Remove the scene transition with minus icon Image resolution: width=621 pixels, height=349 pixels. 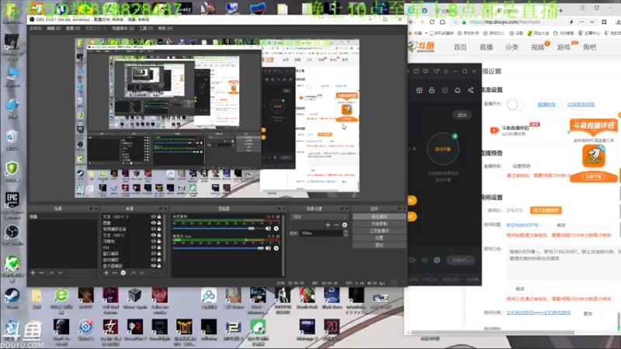(x=336, y=225)
